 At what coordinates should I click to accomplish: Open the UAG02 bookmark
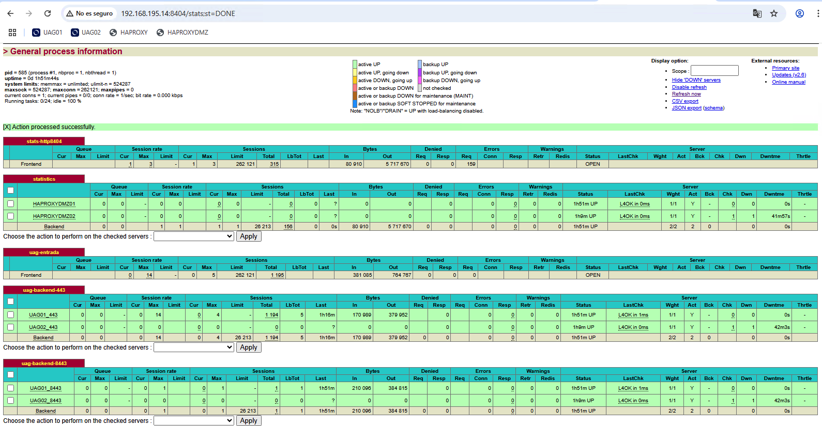[x=86, y=33]
